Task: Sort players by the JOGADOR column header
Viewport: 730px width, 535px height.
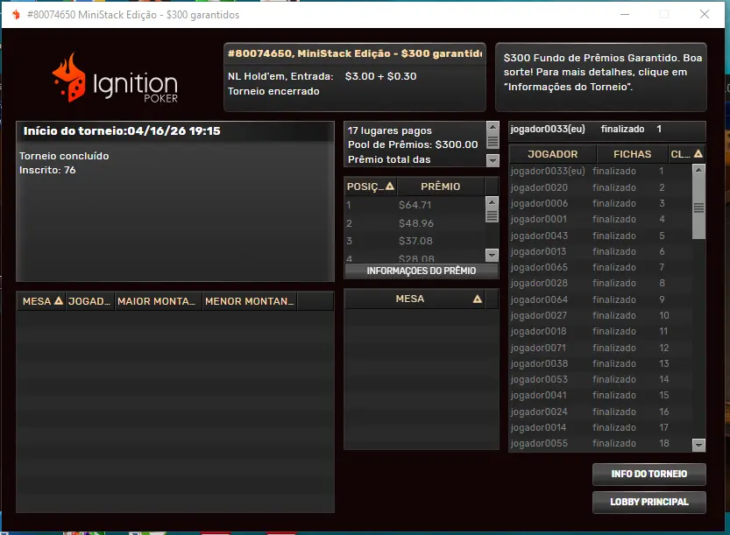Action: (552, 154)
